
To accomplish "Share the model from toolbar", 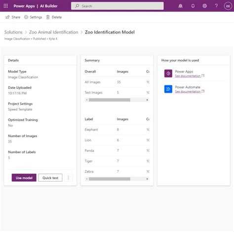I will pos(13,17).
